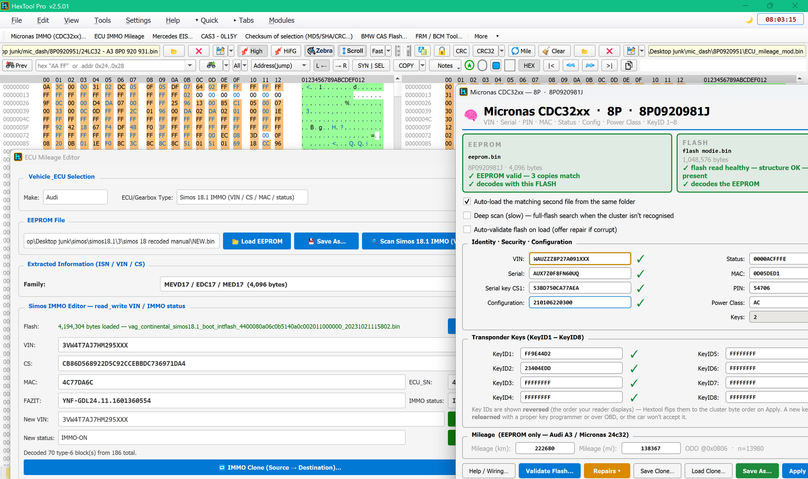Open the Repairs dropdown button
The width and height of the screenshot is (808, 479).
pyautogui.click(x=607, y=471)
